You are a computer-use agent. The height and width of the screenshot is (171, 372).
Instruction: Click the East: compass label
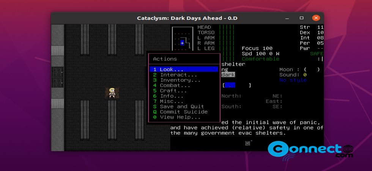click(x=274, y=101)
